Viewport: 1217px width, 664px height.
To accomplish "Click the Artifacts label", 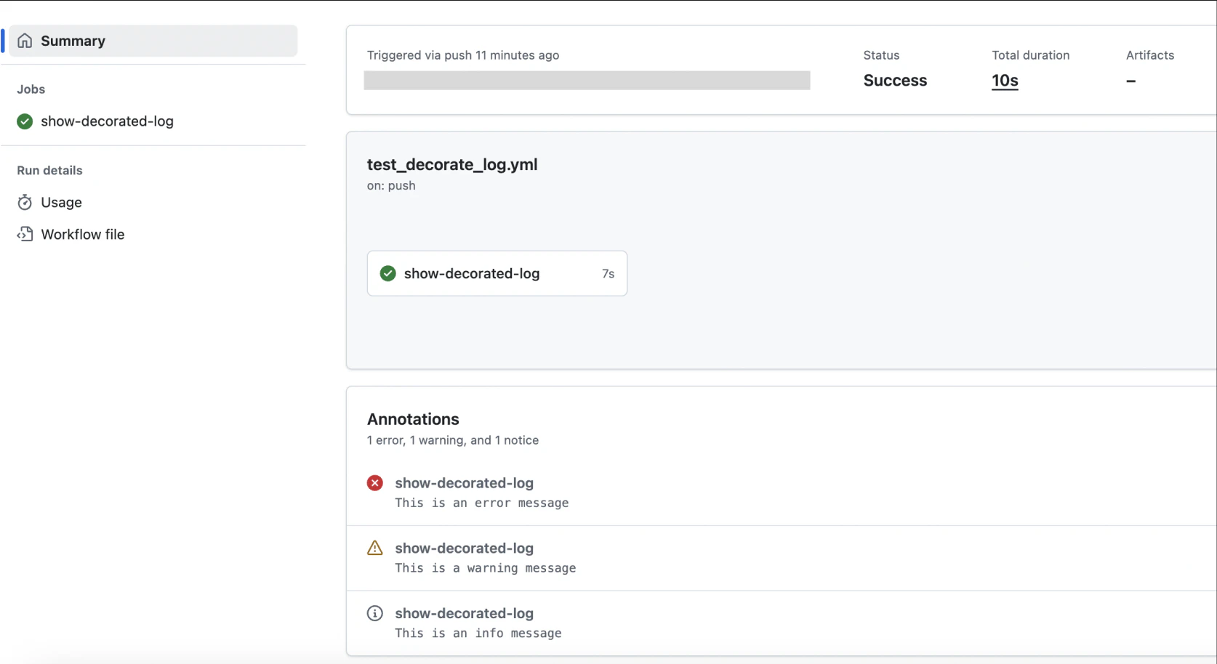I will (1150, 55).
